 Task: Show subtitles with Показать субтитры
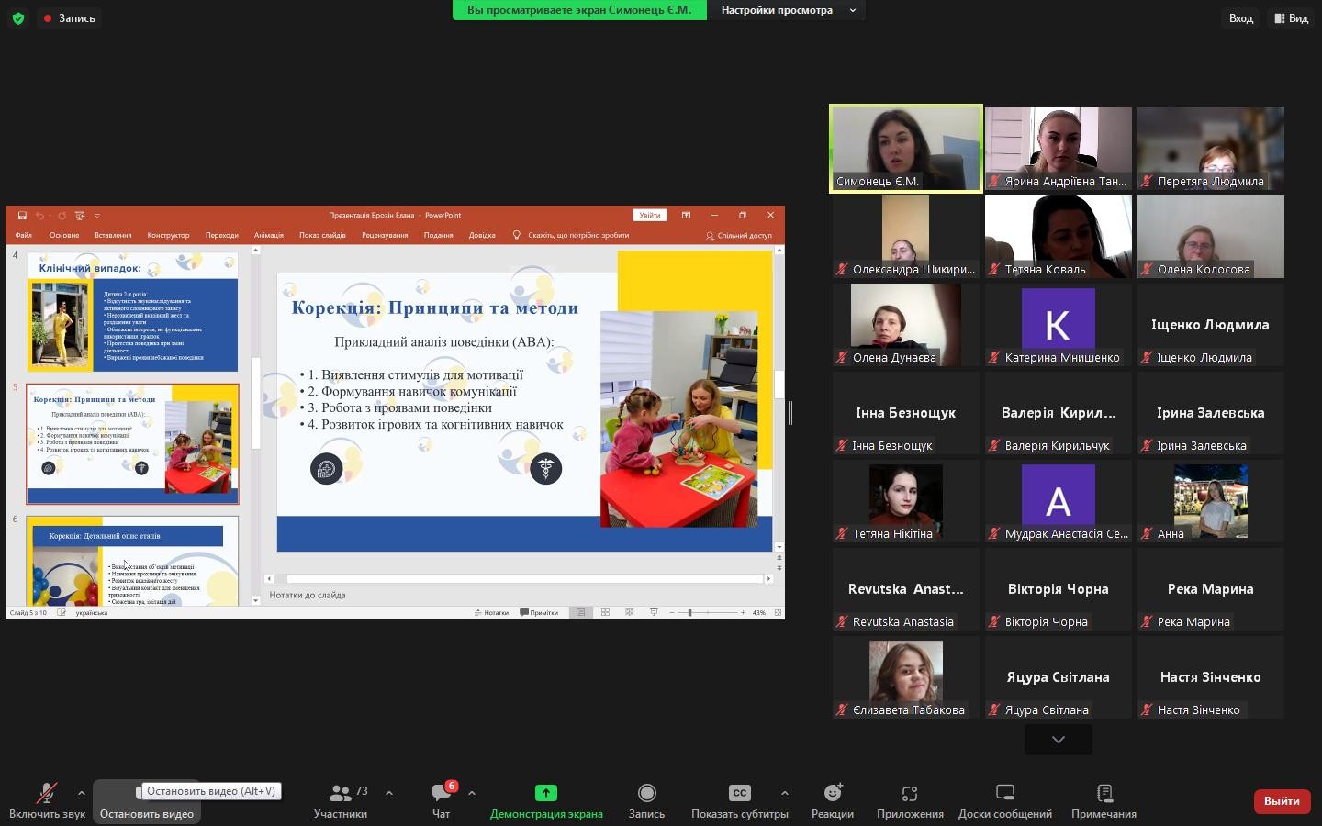click(x=739, y=801)
